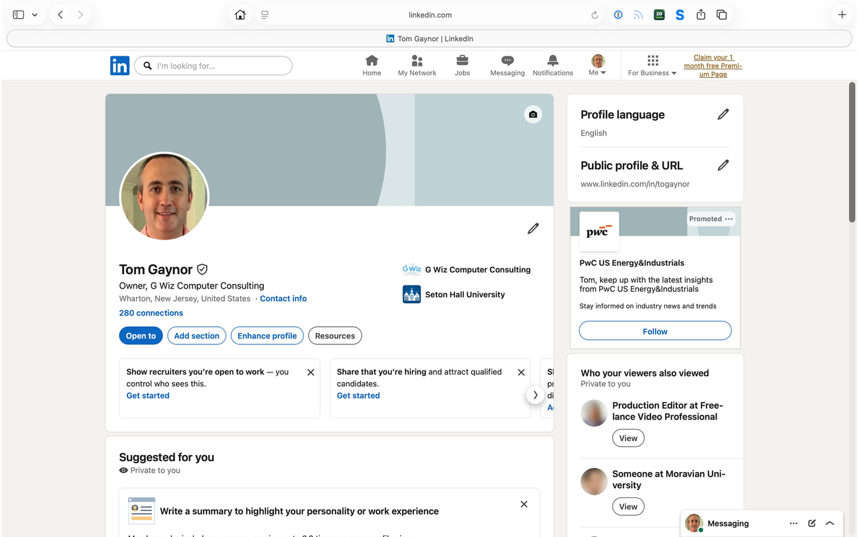Image resolution: width=859 pixels, height=537 pixels.
Task: Show tab overview in Safari
Action: 721,15
